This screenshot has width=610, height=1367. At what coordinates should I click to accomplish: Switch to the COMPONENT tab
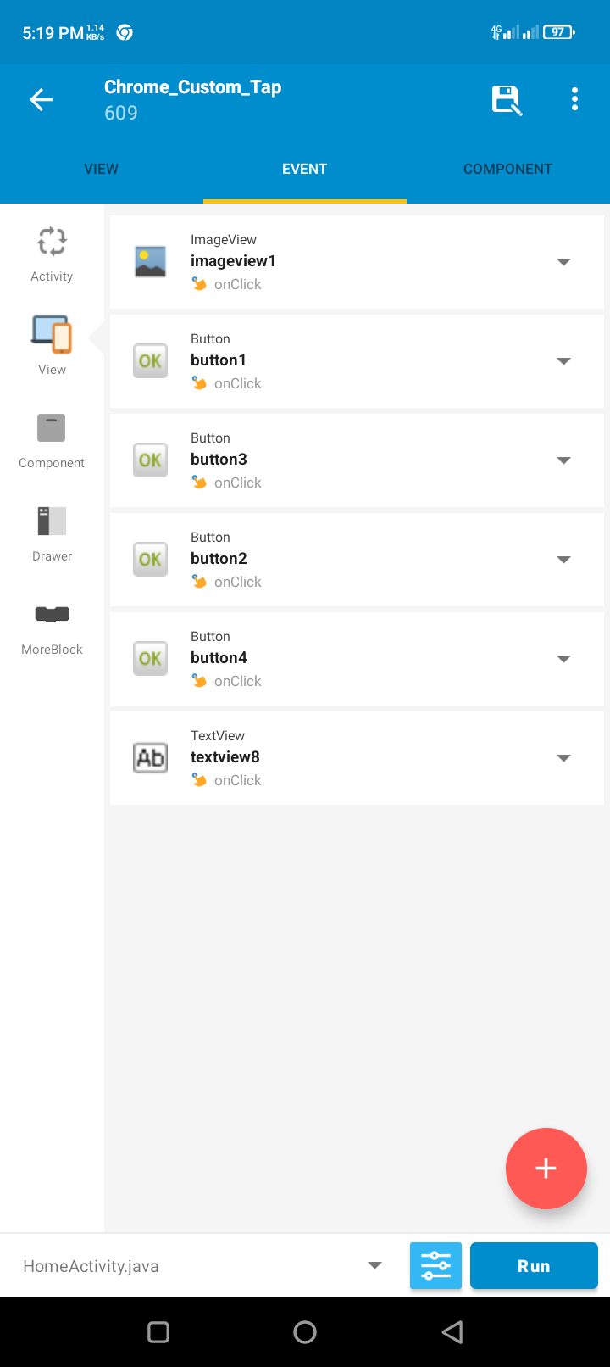point(507,169)
